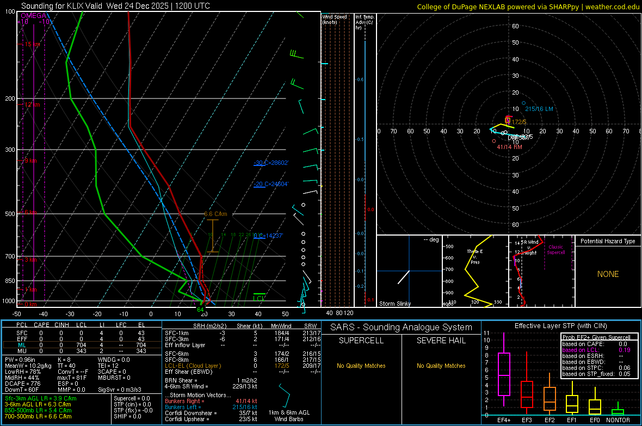Click the maxT = 81F value
The width and height of the screenshot is (642, 426).
point(72,377)
